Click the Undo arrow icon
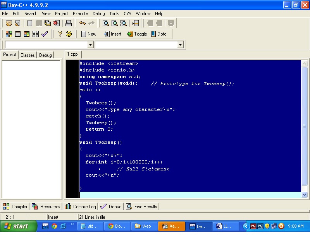Screen dimensions: 310x240 (83, 23)
